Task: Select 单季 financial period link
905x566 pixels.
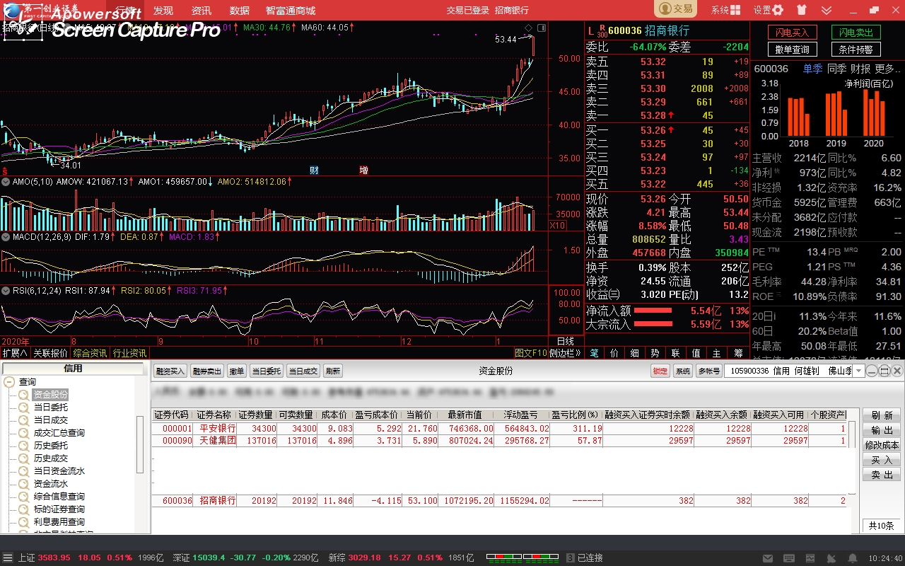Action: (812, 69)
